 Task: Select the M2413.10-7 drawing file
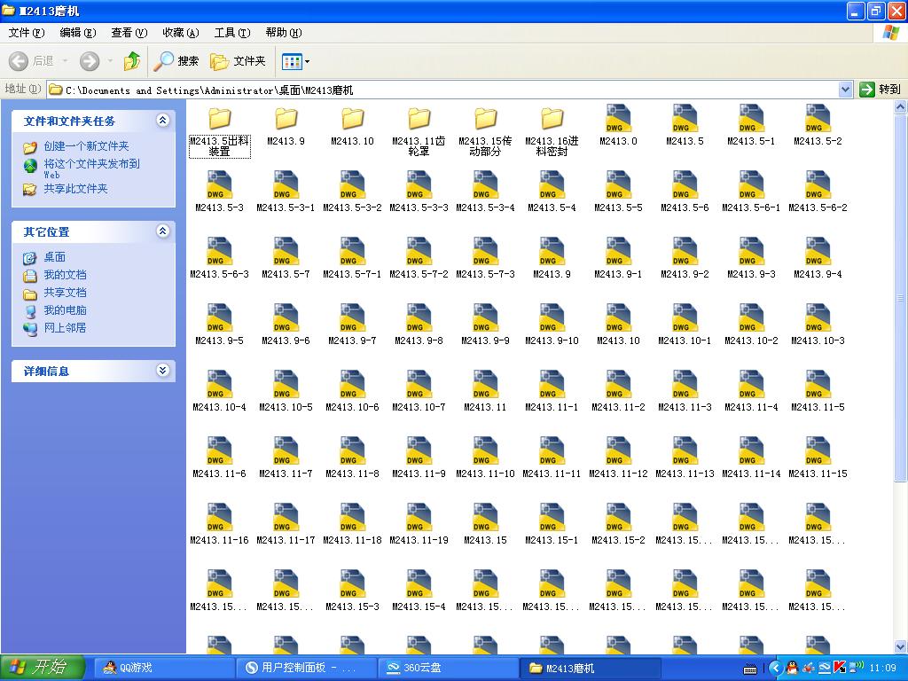click(x=419, y=386)
